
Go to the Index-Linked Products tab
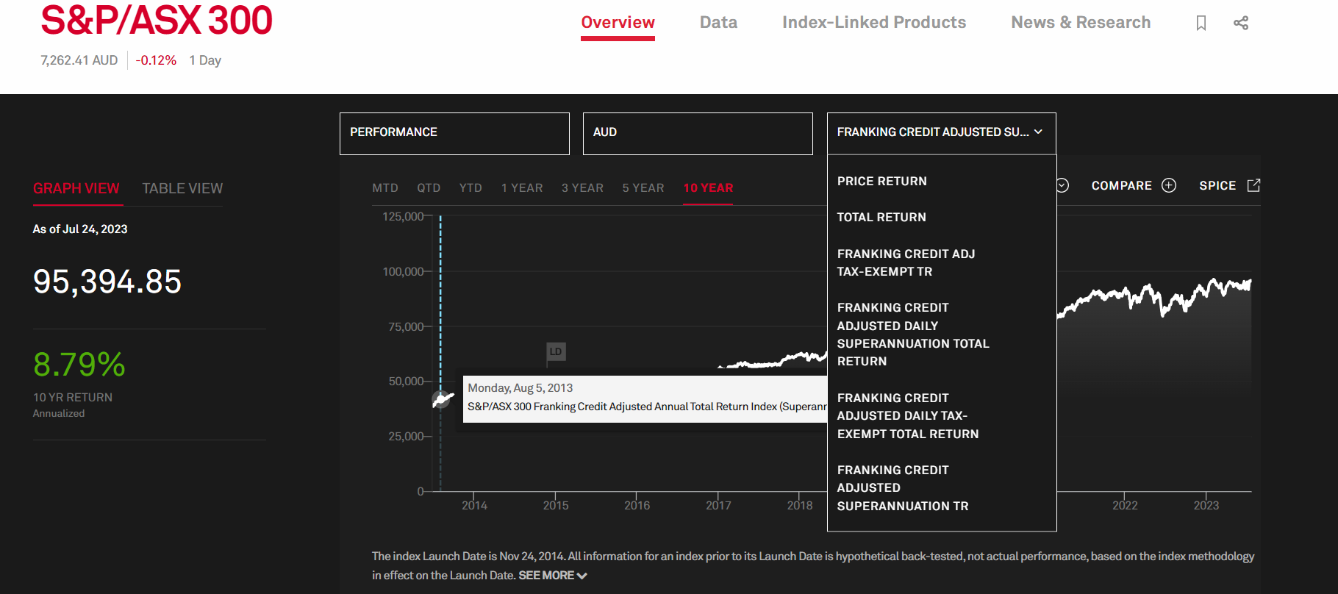pyautogui.click(x=873, y=23)
